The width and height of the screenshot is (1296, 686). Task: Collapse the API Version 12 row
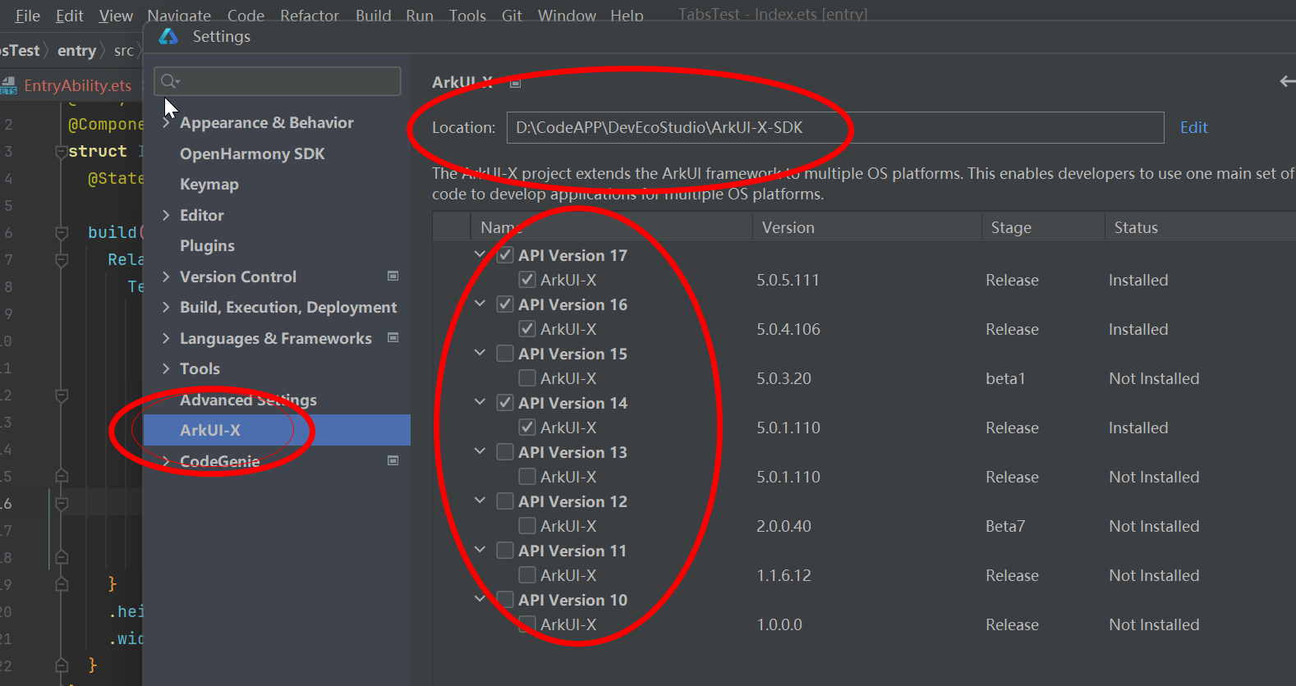point(480,501)
